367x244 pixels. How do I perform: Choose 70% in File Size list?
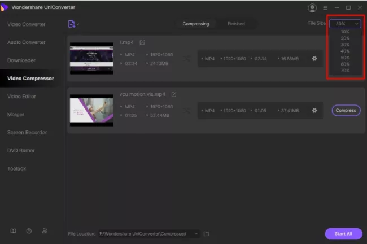[x=345, y=71]
